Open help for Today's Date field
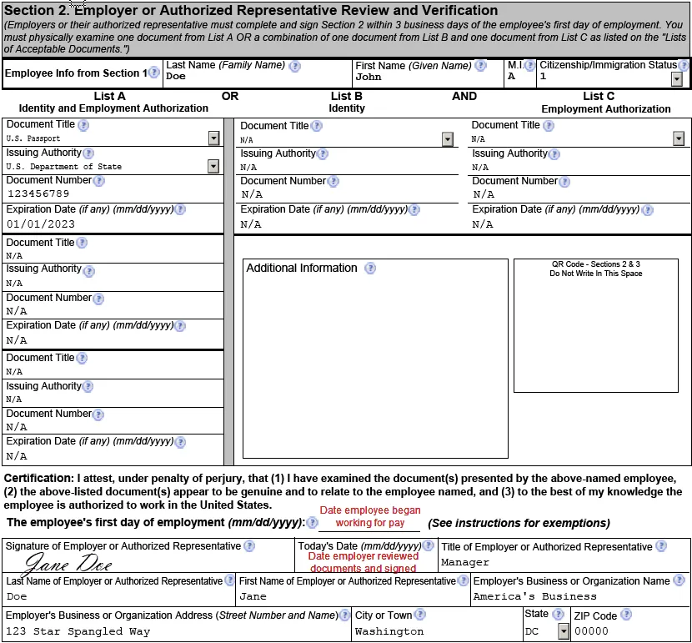Image resolution: width=692 pixels, height=643 pixels. point(428,546)
